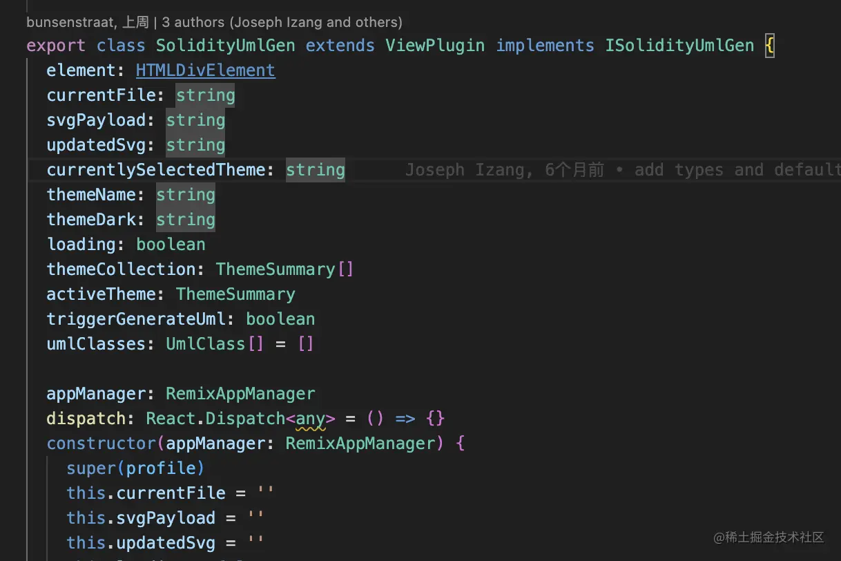Click the boolean type of loading
The width and height of the screenshot is (841, 561).
[171, 245]
